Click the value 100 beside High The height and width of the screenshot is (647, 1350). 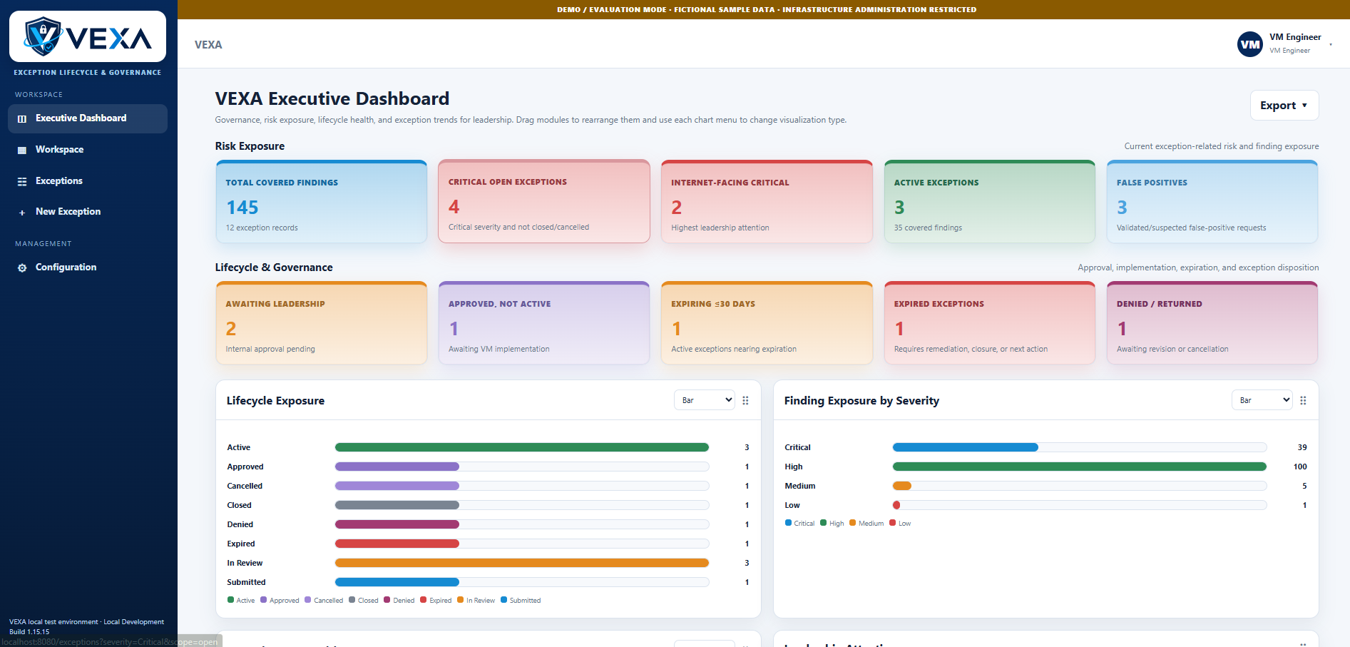1300,467
